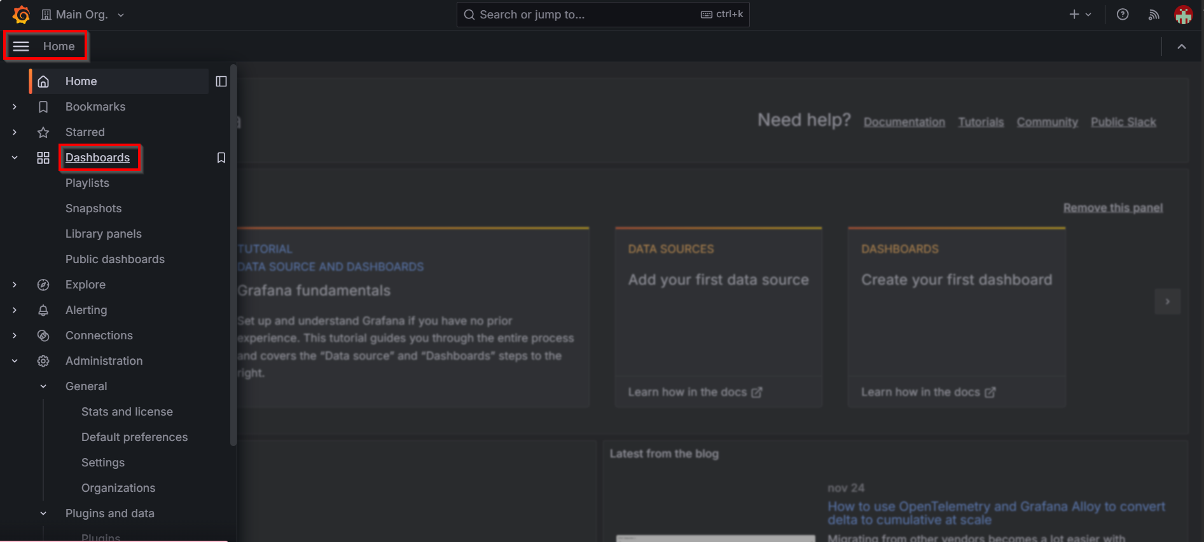Image resolution: width=1204 pixels, height=542 pixels.
Task: Click the Dashboards grid icon
Action: pyautogui.click(x=43, y=158)
